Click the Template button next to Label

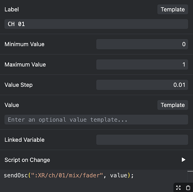coord(173,10)
